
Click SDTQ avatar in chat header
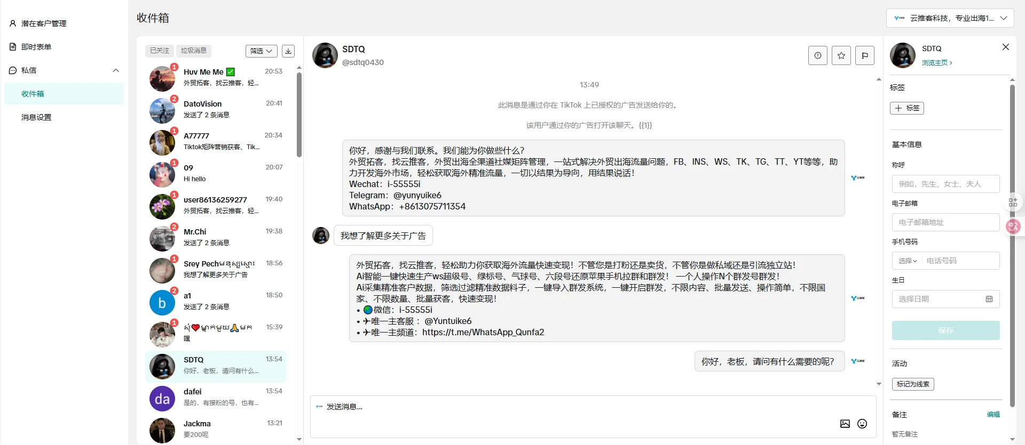(325, 55)
